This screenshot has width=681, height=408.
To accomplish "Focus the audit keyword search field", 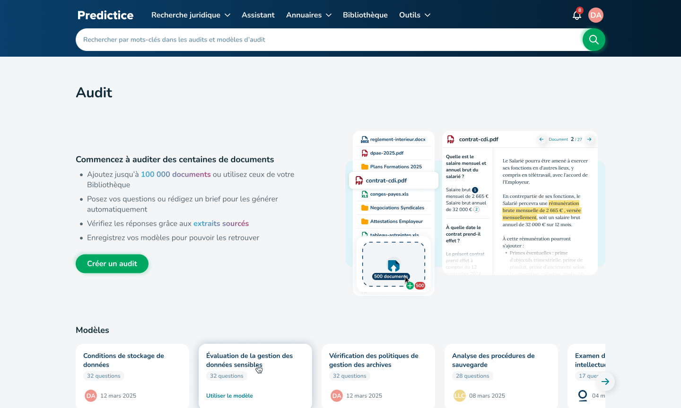I will 329,40.
